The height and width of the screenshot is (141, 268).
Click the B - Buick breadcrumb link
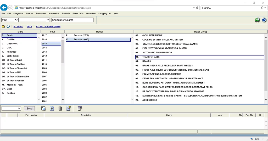point(18,27)
